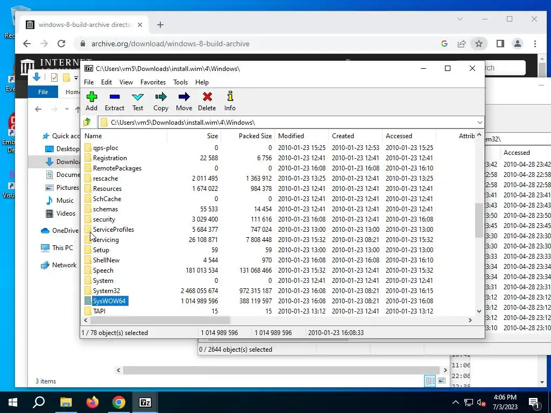Click the Info toolbar icon
This screenshot has height=413, width=551.
point(230,101)
